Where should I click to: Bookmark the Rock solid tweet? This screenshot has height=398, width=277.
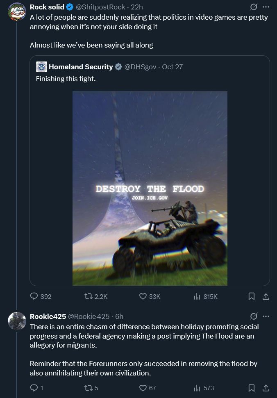pyautogui.click(x=252, y=296)
